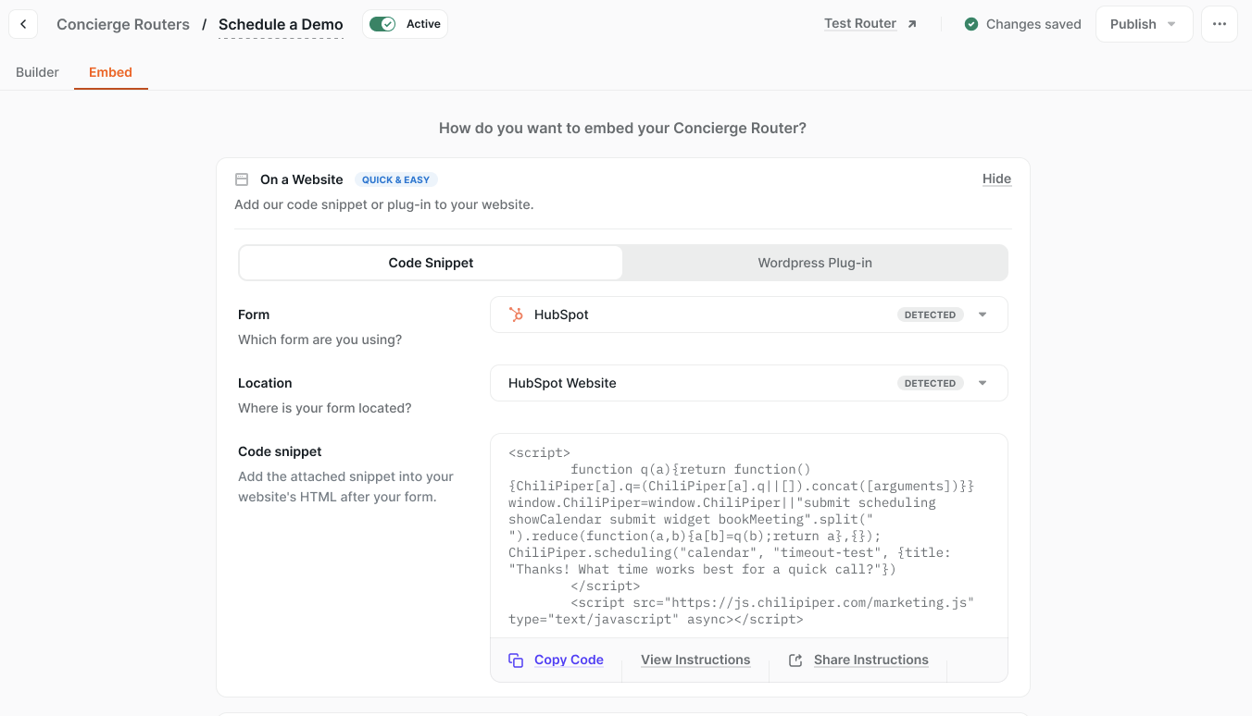Switch to the Wordpress Plug-in tab
1252x716 pixels.
pos(815,263)
